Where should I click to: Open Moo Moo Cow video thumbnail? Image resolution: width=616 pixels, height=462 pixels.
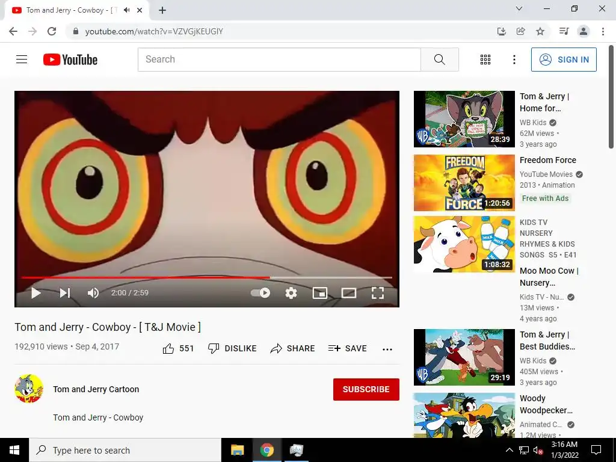coord(464,244)
